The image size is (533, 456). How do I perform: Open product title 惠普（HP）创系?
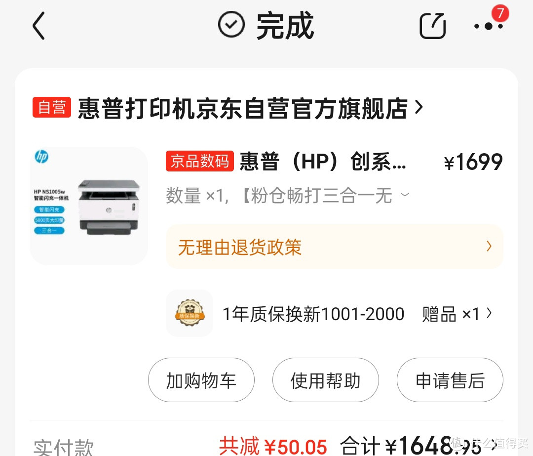point(323,161)
